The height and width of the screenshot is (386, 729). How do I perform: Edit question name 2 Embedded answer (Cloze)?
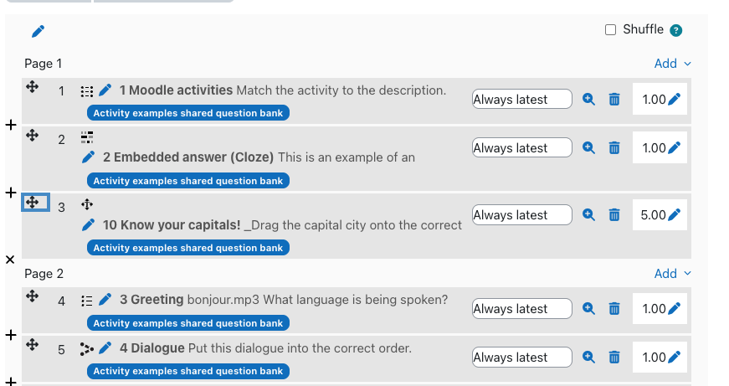point(89,157)
